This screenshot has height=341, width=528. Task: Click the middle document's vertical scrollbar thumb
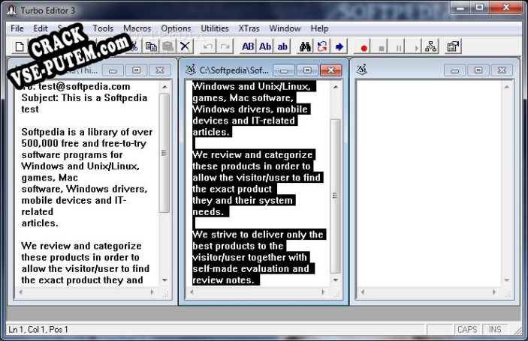(335, 196)
